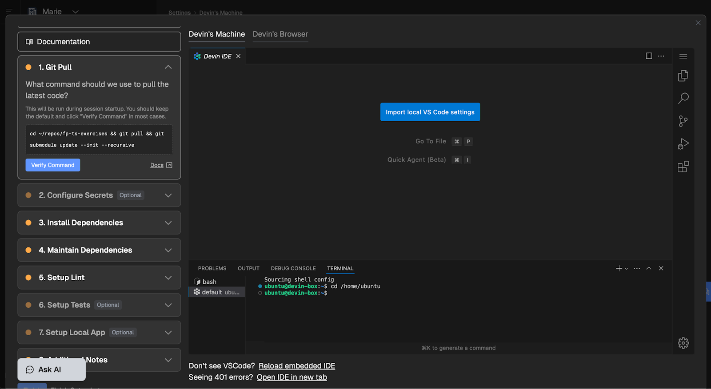
Task: Maximize the terminal panel with caret icon
Action: click(649, 268)
